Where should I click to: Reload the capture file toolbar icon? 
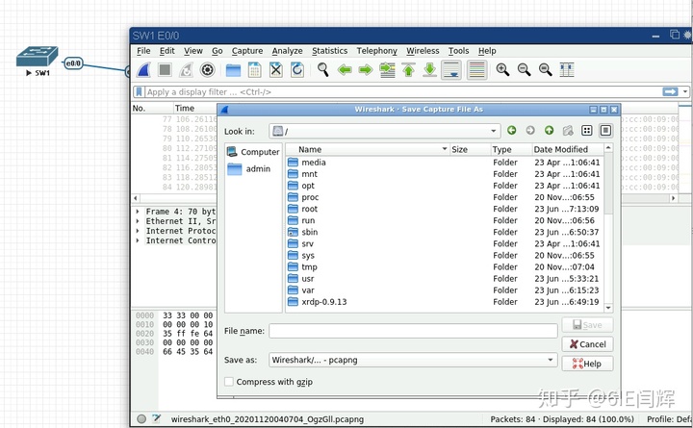point(297,70)
